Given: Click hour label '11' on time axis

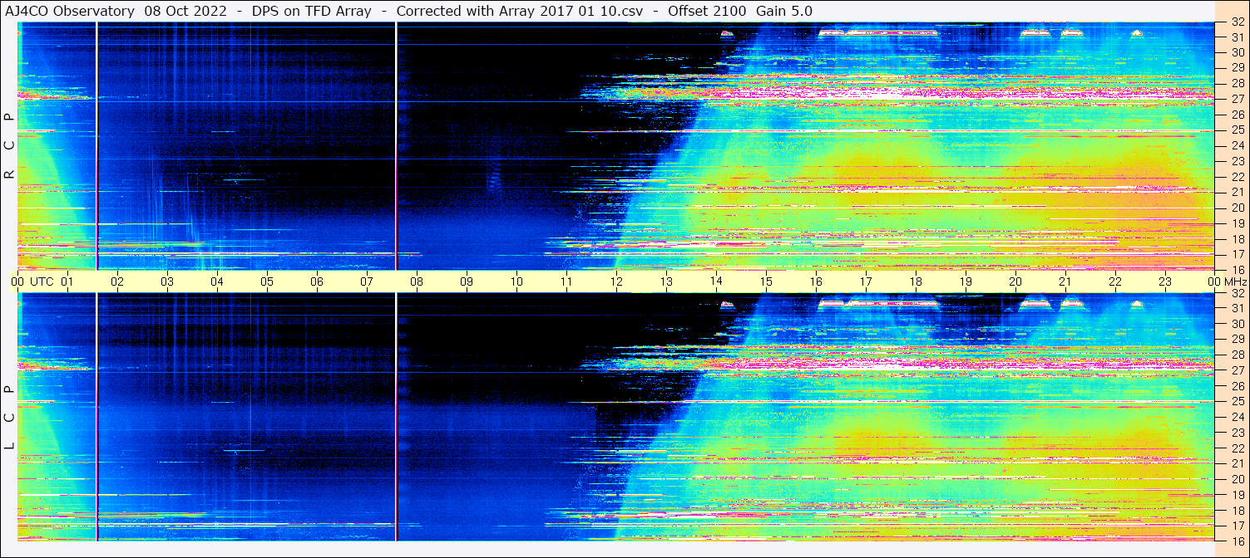Looking at the screenshot, I should point(566,281).
